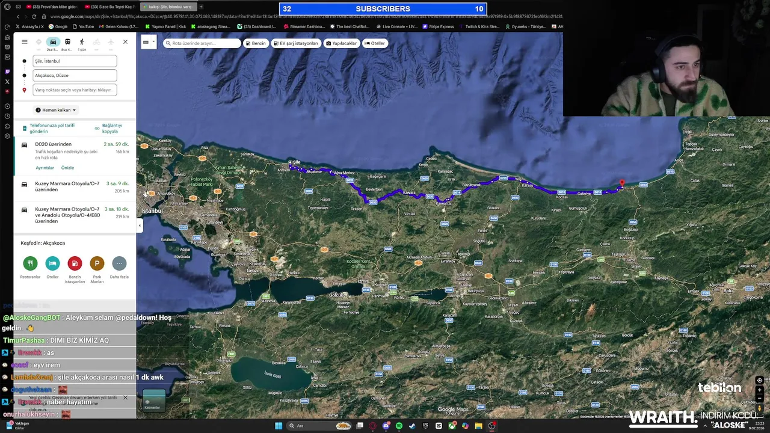Screen dimensions: 770x433
Task: Open the YouTube bookmark
Action: coord(83,26)
